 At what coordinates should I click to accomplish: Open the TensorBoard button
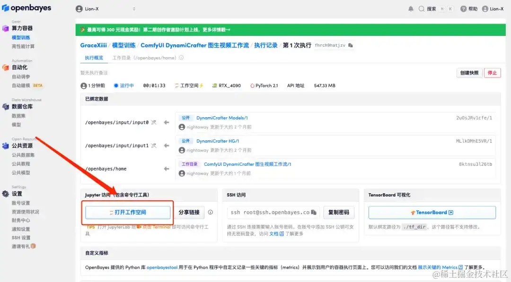432,213
